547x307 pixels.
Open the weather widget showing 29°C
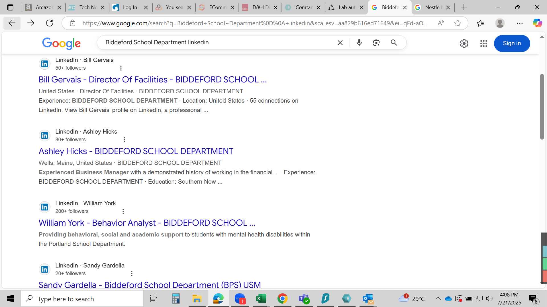411,298
